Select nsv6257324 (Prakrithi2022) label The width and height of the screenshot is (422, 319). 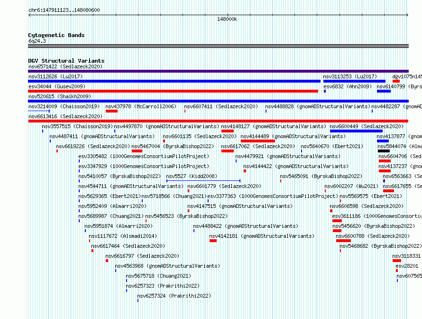(174, 296)
